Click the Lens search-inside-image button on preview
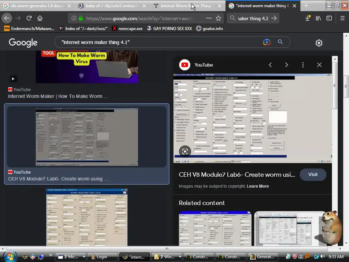The image size is (349, 262). (x=185, y=151)
